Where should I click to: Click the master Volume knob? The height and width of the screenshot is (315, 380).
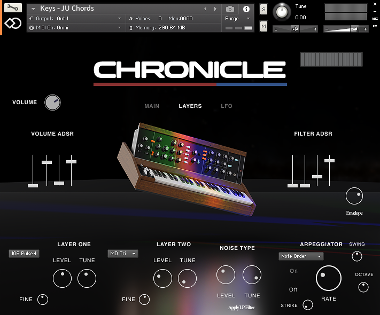tap(52, 103)
